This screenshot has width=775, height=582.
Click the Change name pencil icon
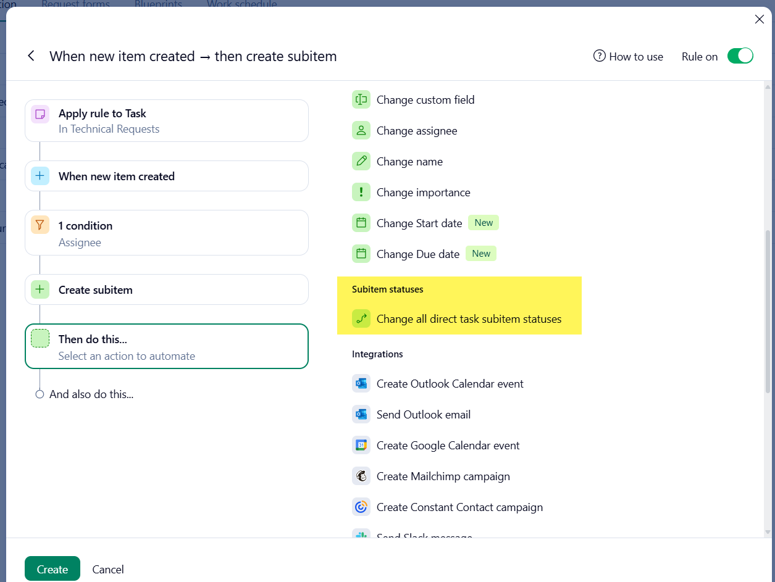click(361, 161)
